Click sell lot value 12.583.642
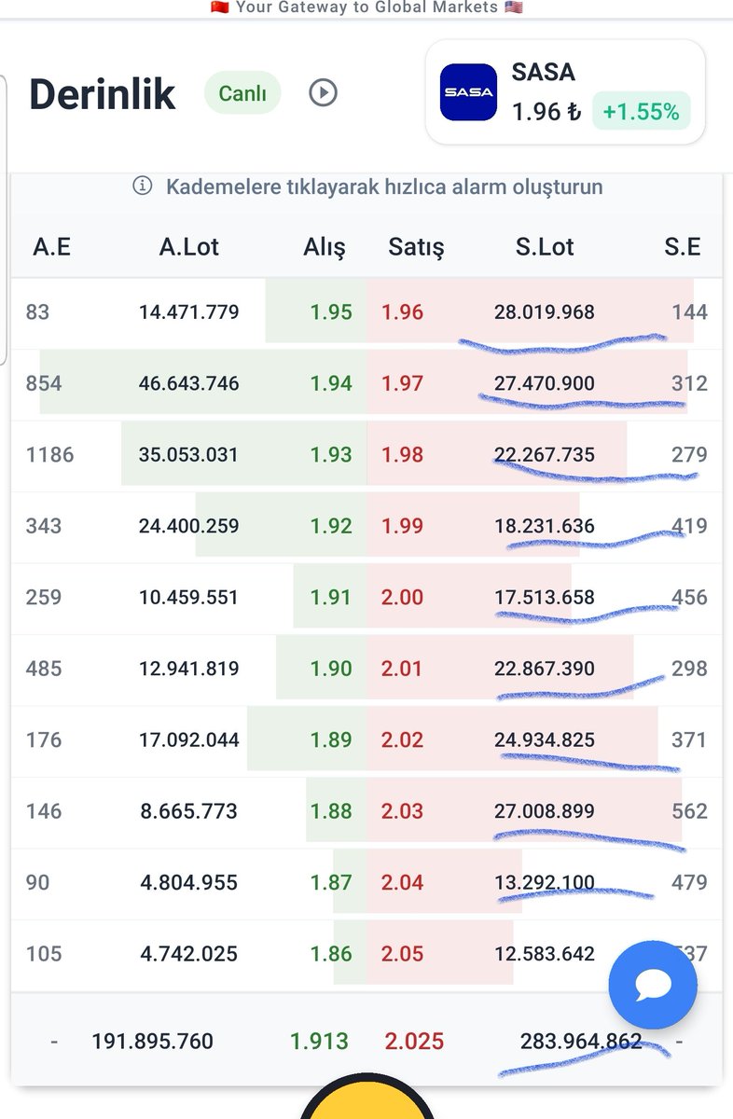This screenshot has height=1119, width=733. coord(545,954)
